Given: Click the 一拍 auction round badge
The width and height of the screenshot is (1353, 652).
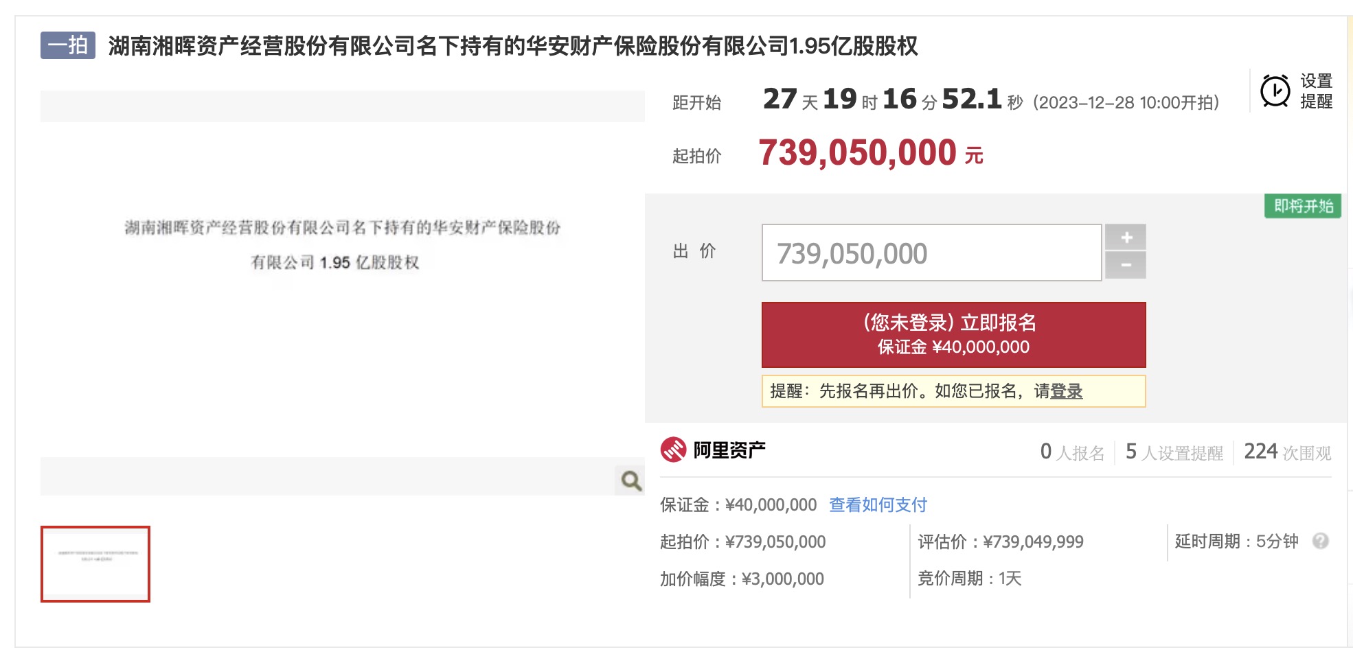Looking at the screenshot, I should [68, 45].
